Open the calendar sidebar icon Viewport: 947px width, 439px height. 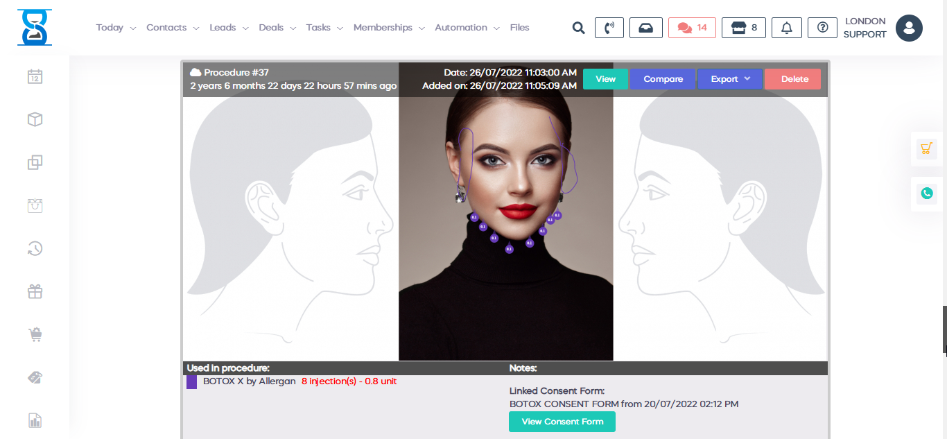tap(35, 76)
